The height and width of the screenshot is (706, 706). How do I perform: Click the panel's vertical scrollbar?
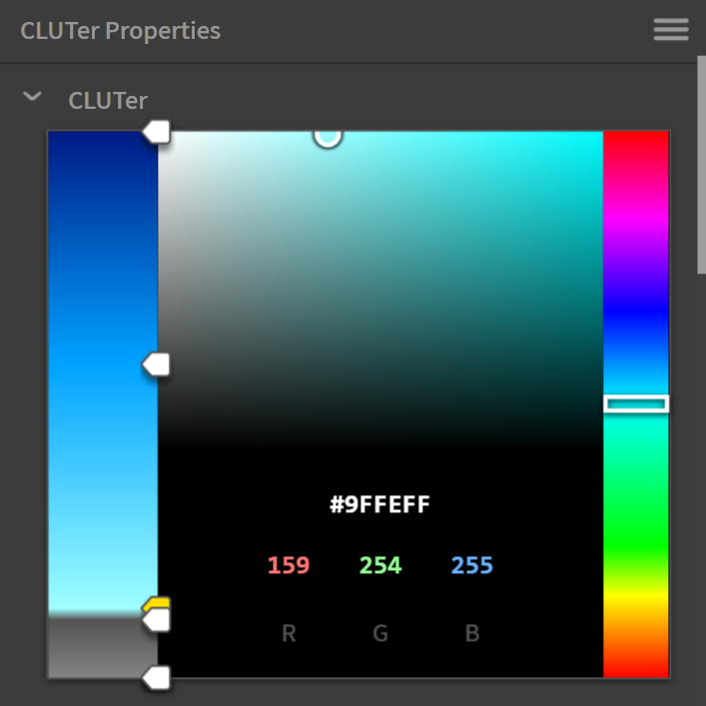point(701,160)
